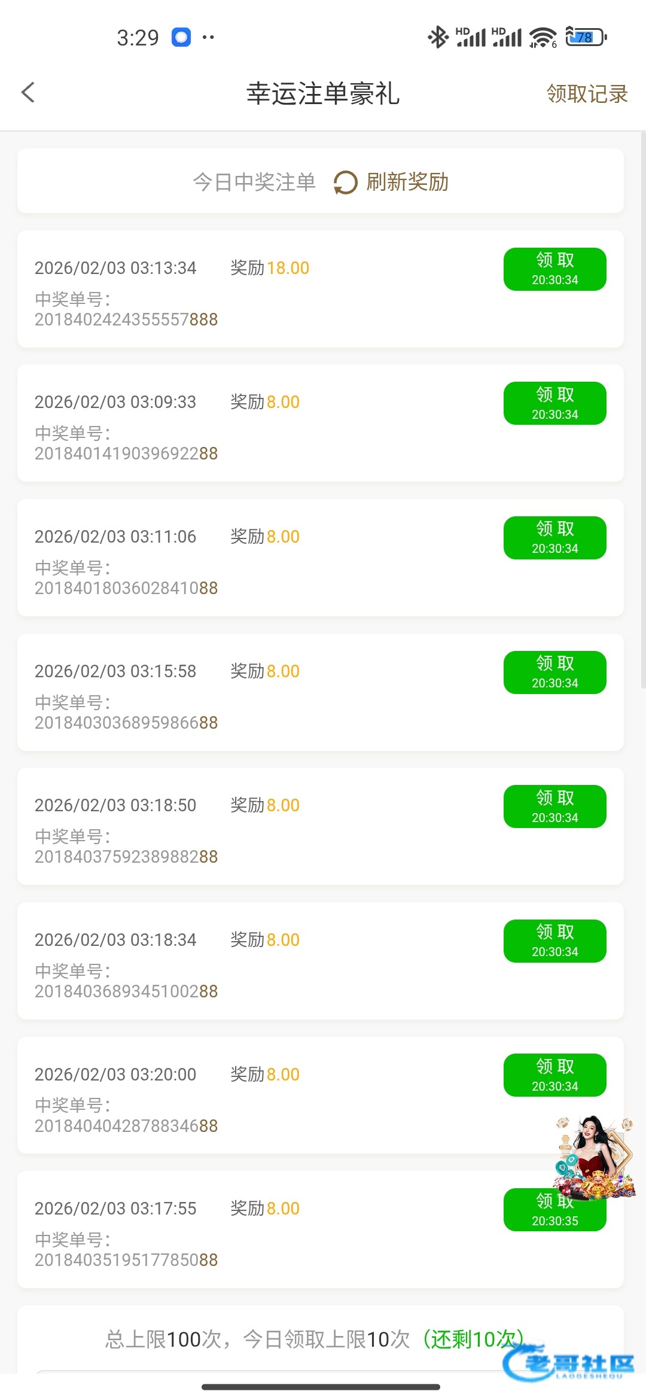Claim reward for 03:09:33 entry
Image resolution: width=646 pixels, height=1400 pixels.
[554, 403]
